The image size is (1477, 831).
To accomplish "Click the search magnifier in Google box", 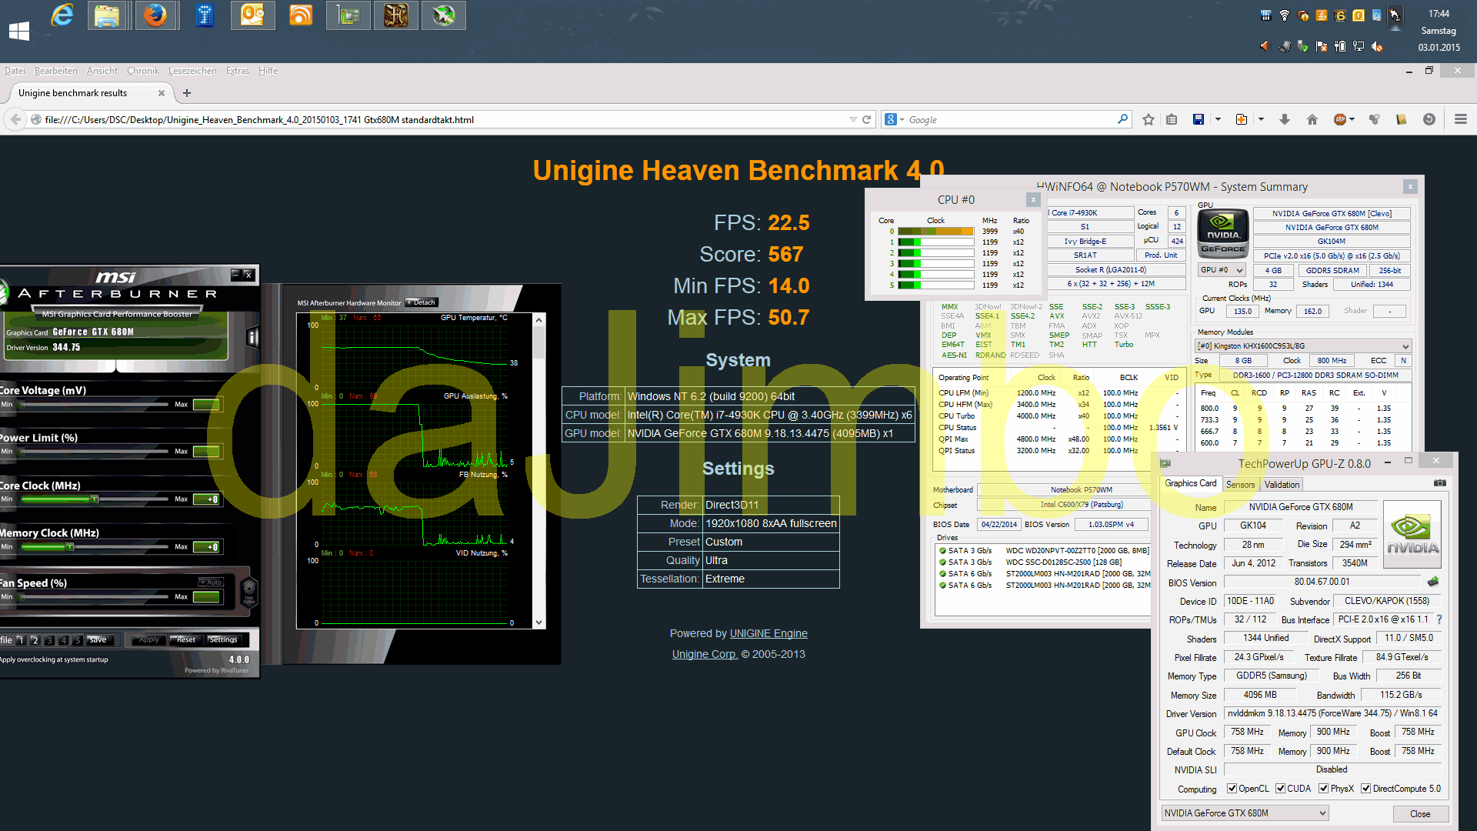I will (1122, 119).
